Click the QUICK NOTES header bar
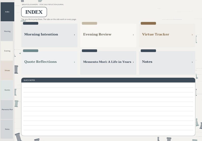The height and width of the screenshot is (141, 202). 108,80
